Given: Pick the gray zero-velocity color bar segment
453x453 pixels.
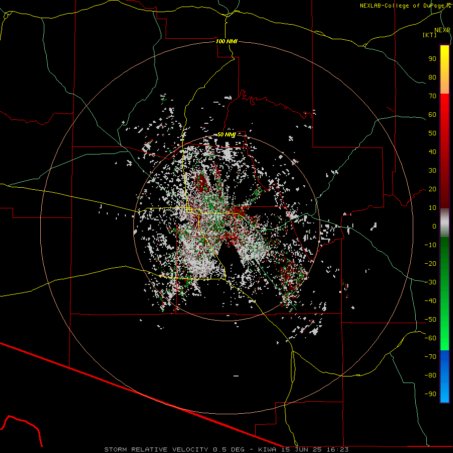Looking at the screenshot, I should click(x=444, y=223).
